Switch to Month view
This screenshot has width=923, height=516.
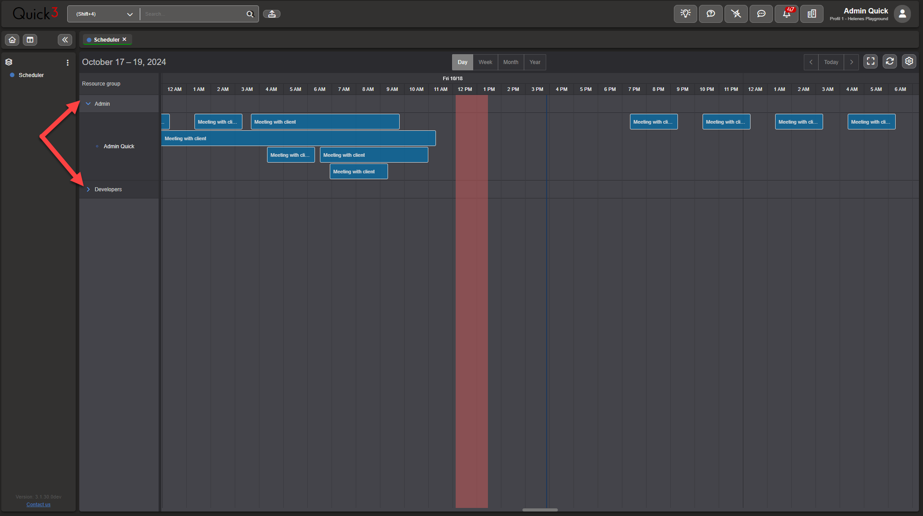(x=510, y=62)
